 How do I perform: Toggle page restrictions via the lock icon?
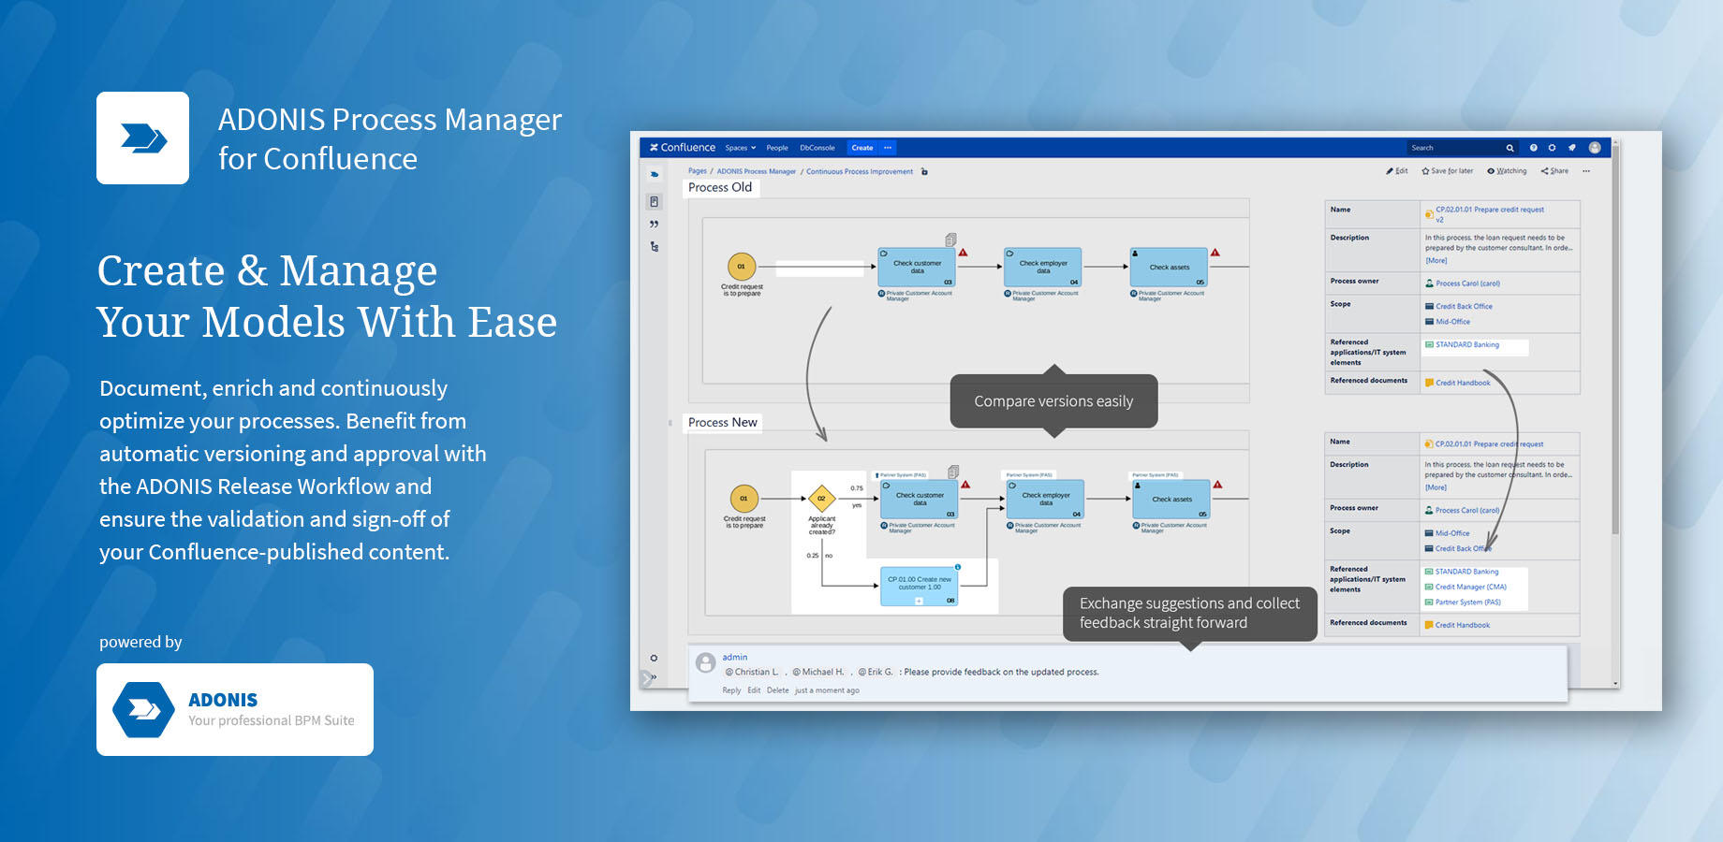(x=923, y=171)
